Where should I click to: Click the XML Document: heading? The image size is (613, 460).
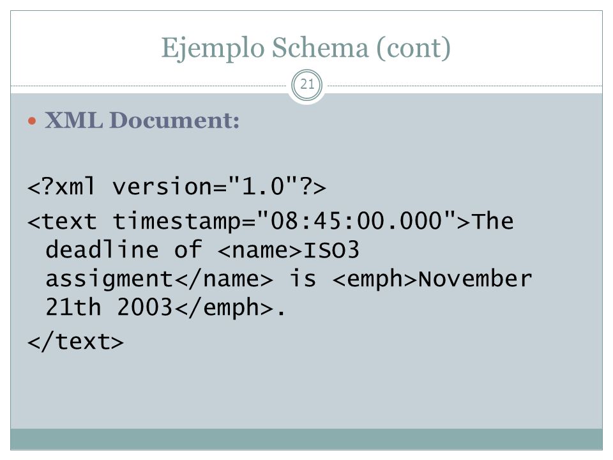142,120
